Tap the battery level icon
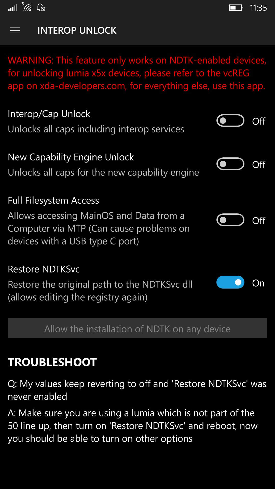Image resolution: width=275 pixels, height=489 pixels. pyautogui.click(x=236, y=8)
